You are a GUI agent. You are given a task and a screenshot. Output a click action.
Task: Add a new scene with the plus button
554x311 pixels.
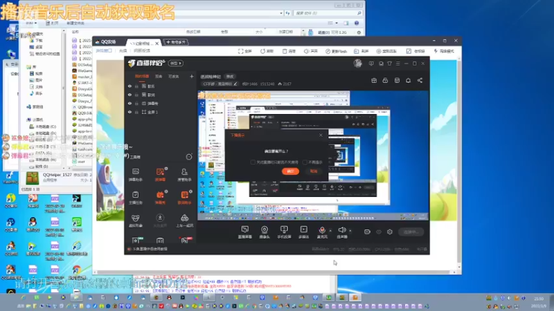[192, 76]
